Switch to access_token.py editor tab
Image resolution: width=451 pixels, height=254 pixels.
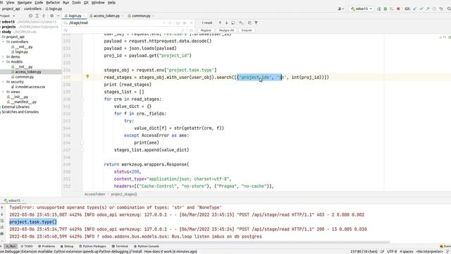[x=106, y=16]
